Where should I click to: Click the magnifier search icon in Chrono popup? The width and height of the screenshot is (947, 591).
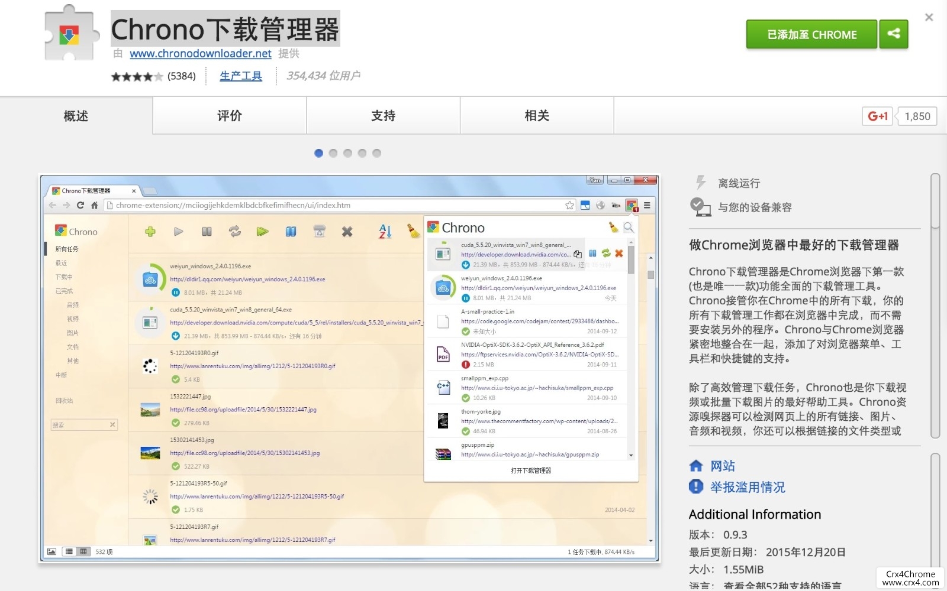[x=629, y=227]
